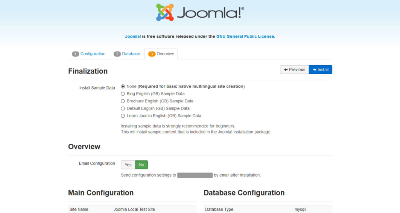Choose Brochure English (GB) Sample Data
Viewport: 400px width, 213px height.
point(123,101)
